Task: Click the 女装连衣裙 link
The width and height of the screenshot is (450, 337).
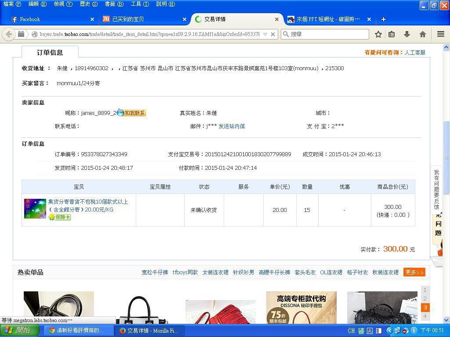Action: point(215,272)
